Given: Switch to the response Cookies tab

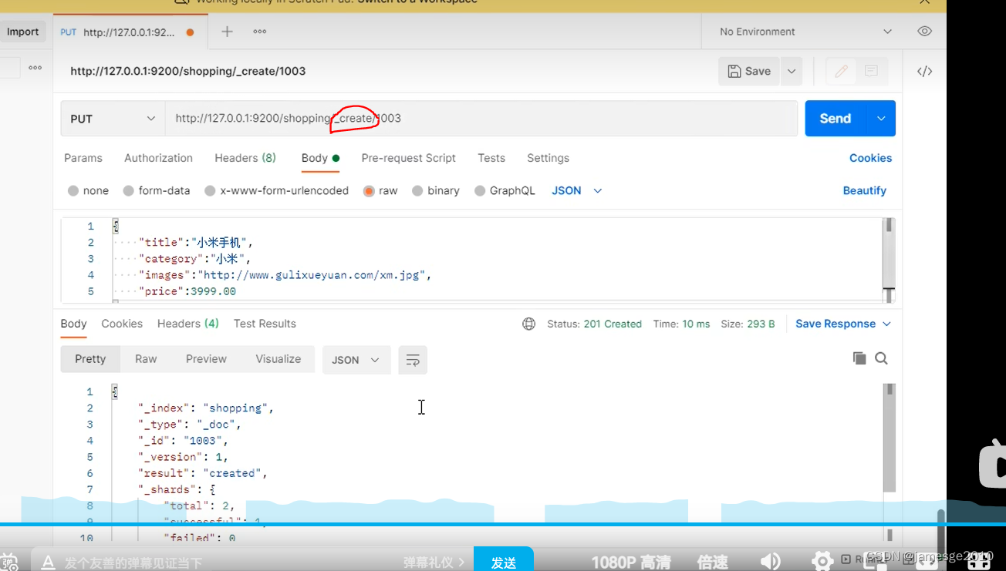Looking at the screenshot, I should [122, 324].
